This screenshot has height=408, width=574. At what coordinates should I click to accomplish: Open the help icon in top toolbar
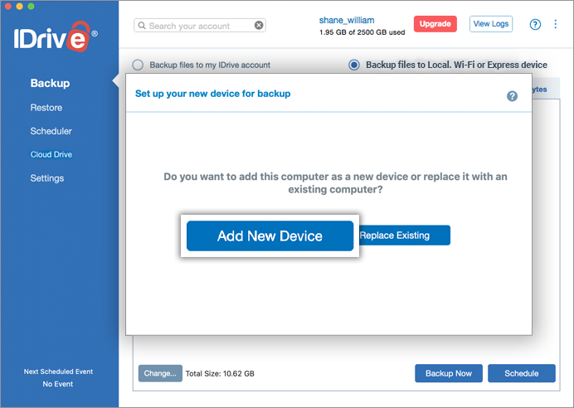pyautogui.click(x=535, y=25)
